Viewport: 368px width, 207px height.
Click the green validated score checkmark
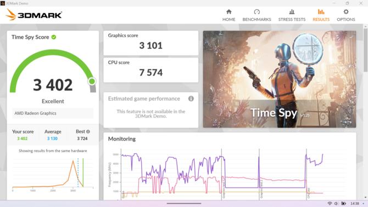[54, 37]
